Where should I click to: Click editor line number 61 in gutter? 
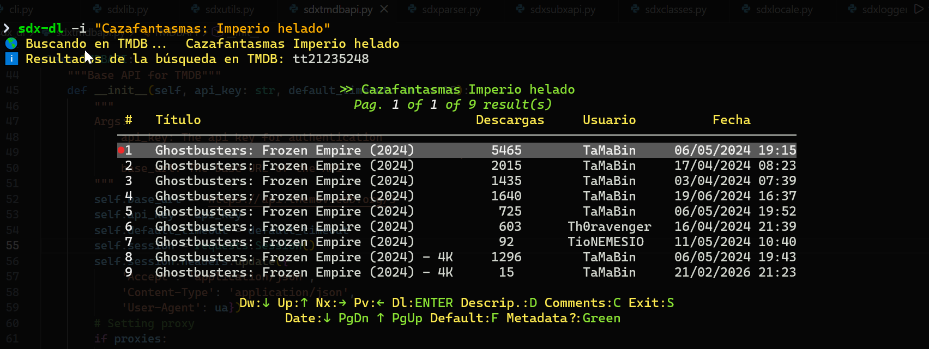tap(12, 339)
